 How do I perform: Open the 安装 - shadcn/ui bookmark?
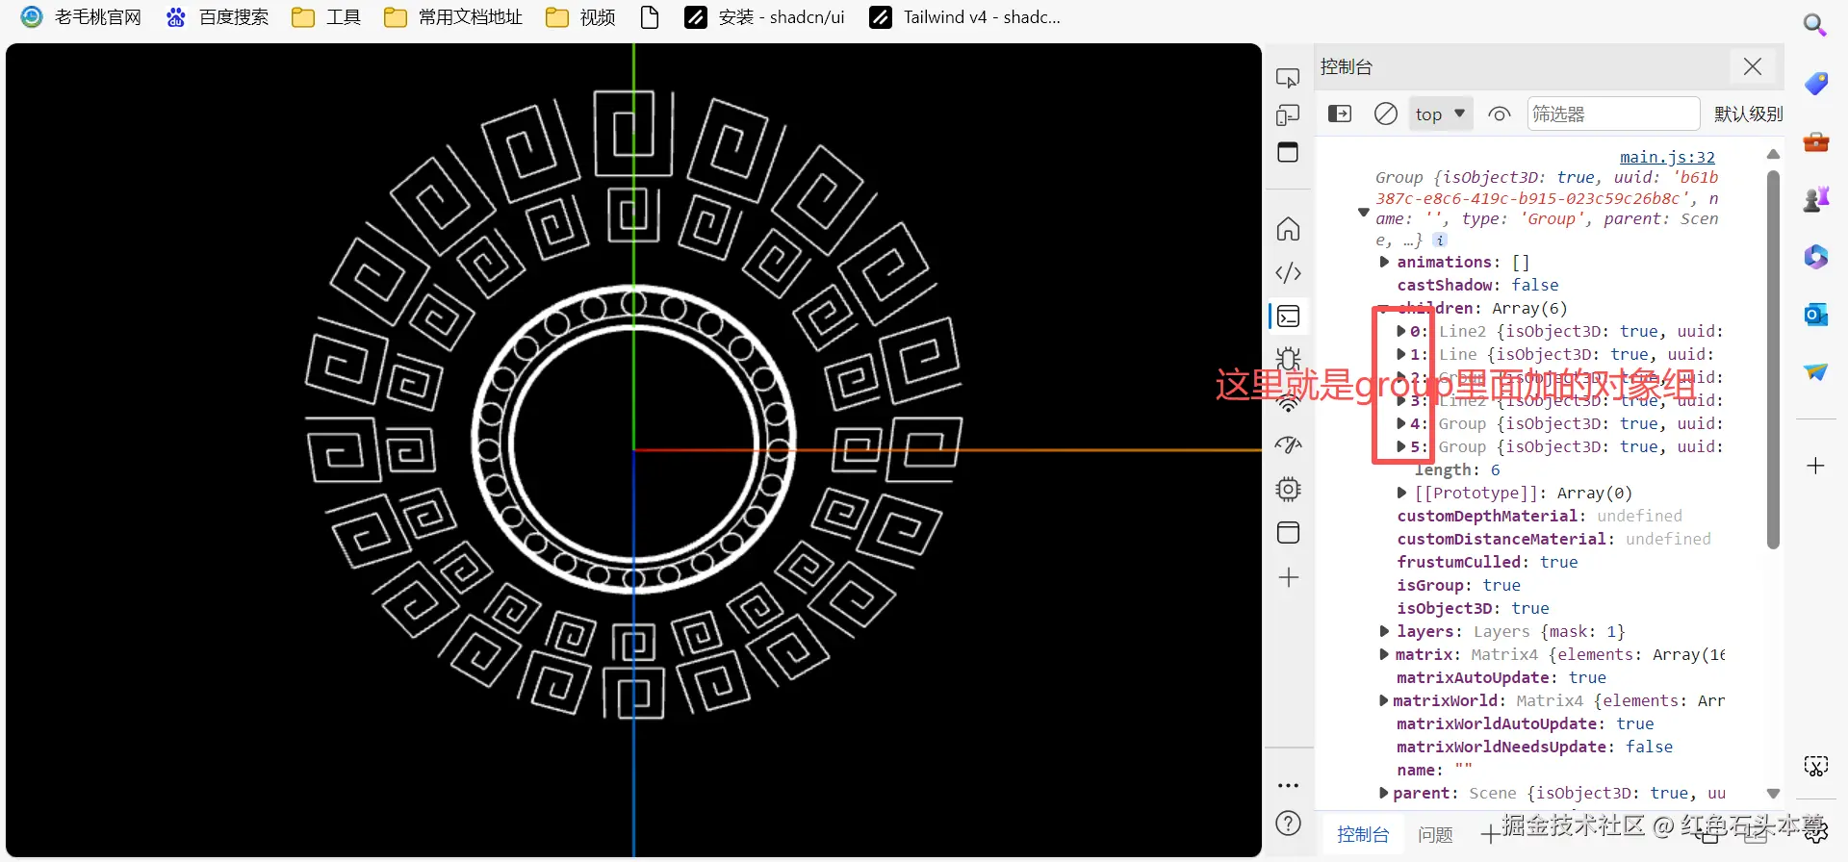tap(764, 17)
